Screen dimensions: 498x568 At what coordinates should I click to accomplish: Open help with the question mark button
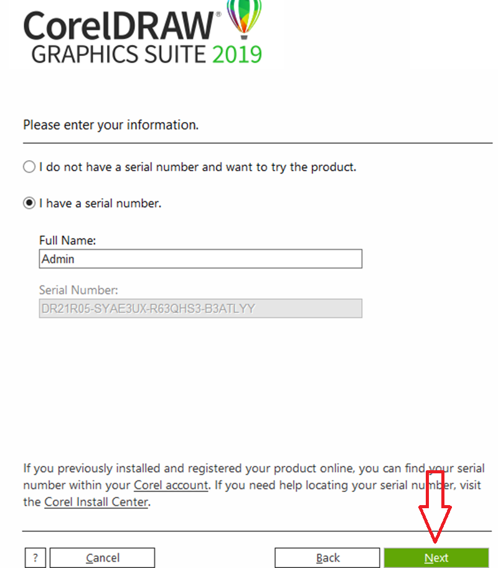click(x=35, y=557)
